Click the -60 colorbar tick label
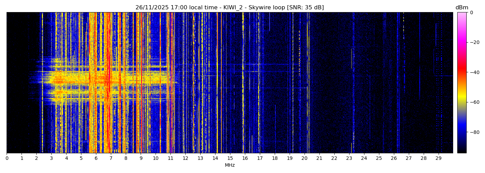 (x=474, y=102)
